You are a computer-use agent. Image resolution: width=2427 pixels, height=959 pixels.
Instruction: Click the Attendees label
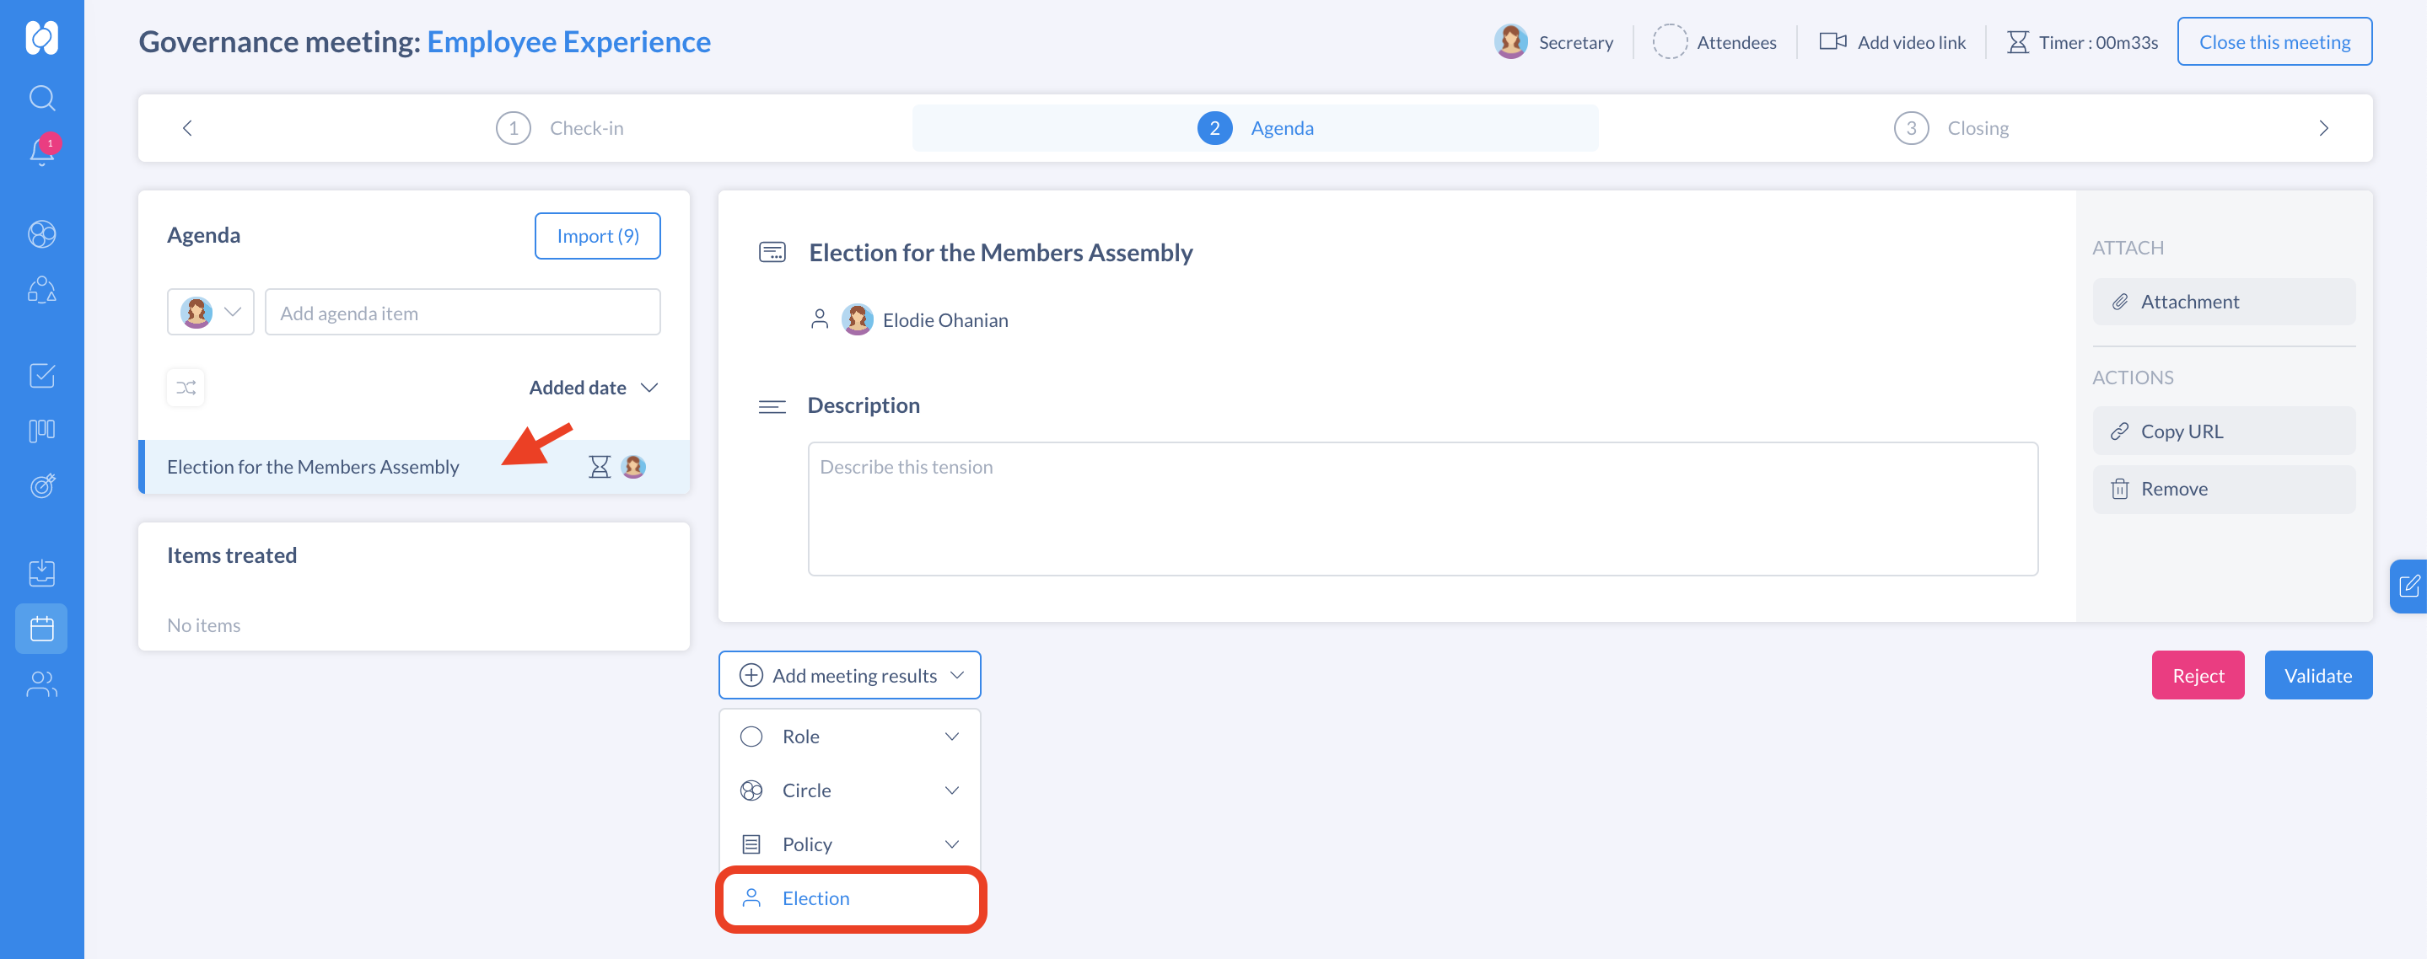1735,42
